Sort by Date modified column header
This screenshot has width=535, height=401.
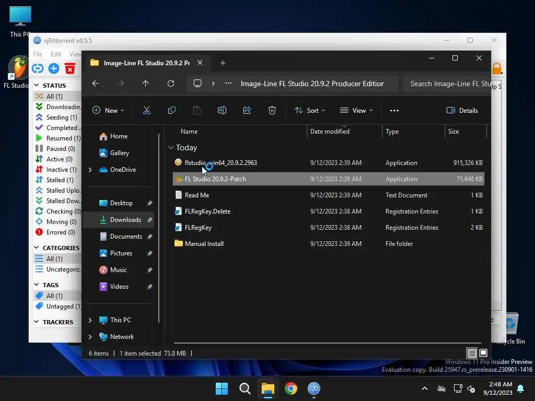(330, 131)
